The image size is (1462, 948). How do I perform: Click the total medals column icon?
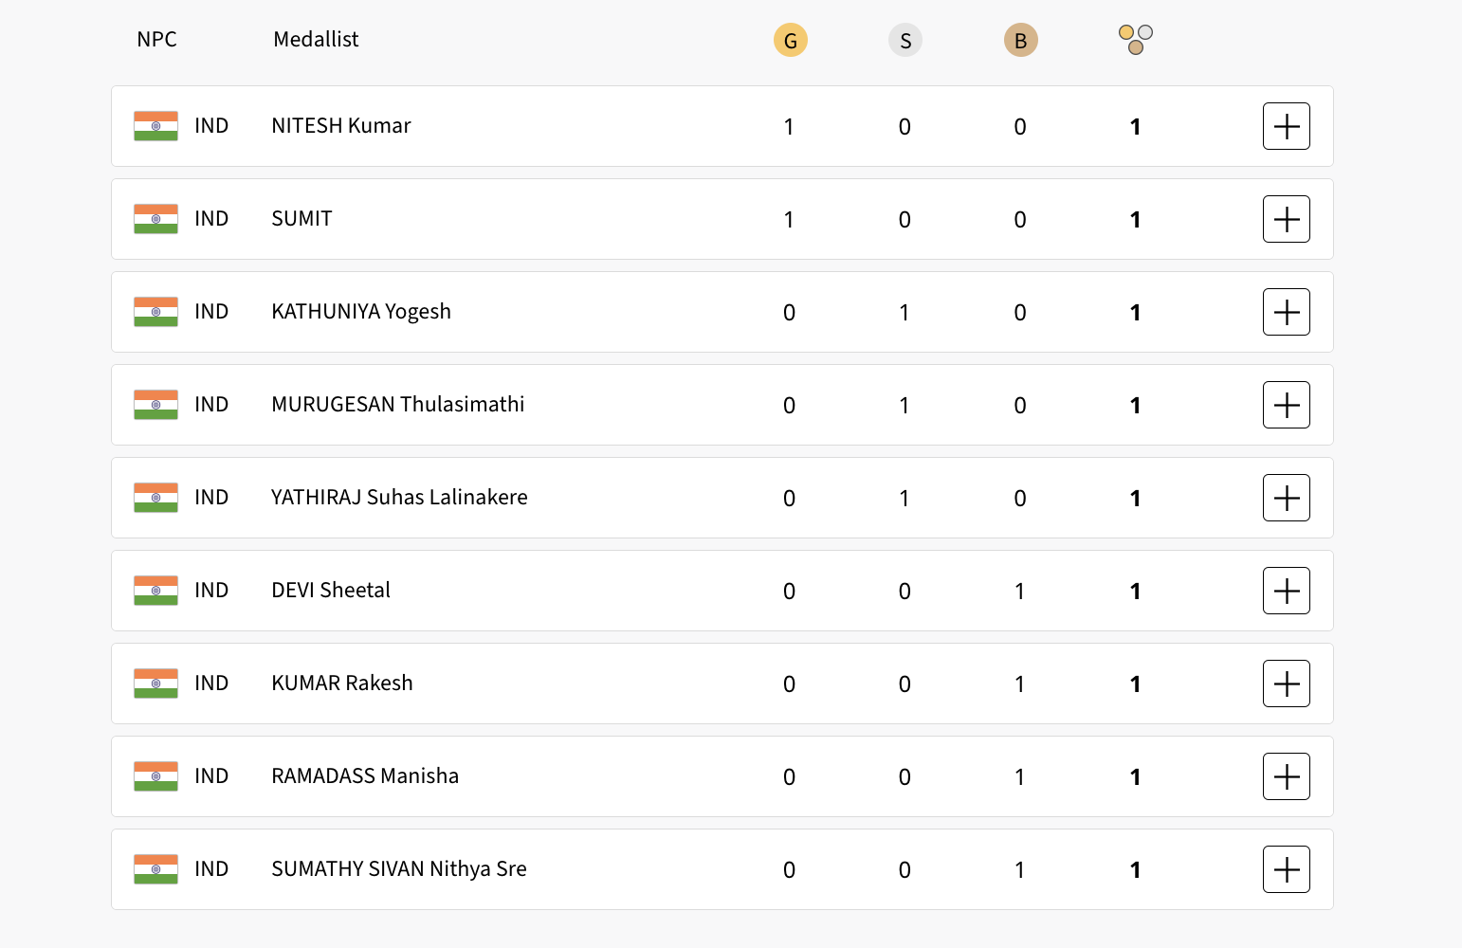pos(1136,40)
